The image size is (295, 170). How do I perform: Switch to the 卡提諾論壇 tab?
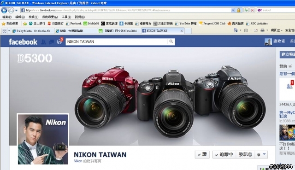[x=76, y=31]
